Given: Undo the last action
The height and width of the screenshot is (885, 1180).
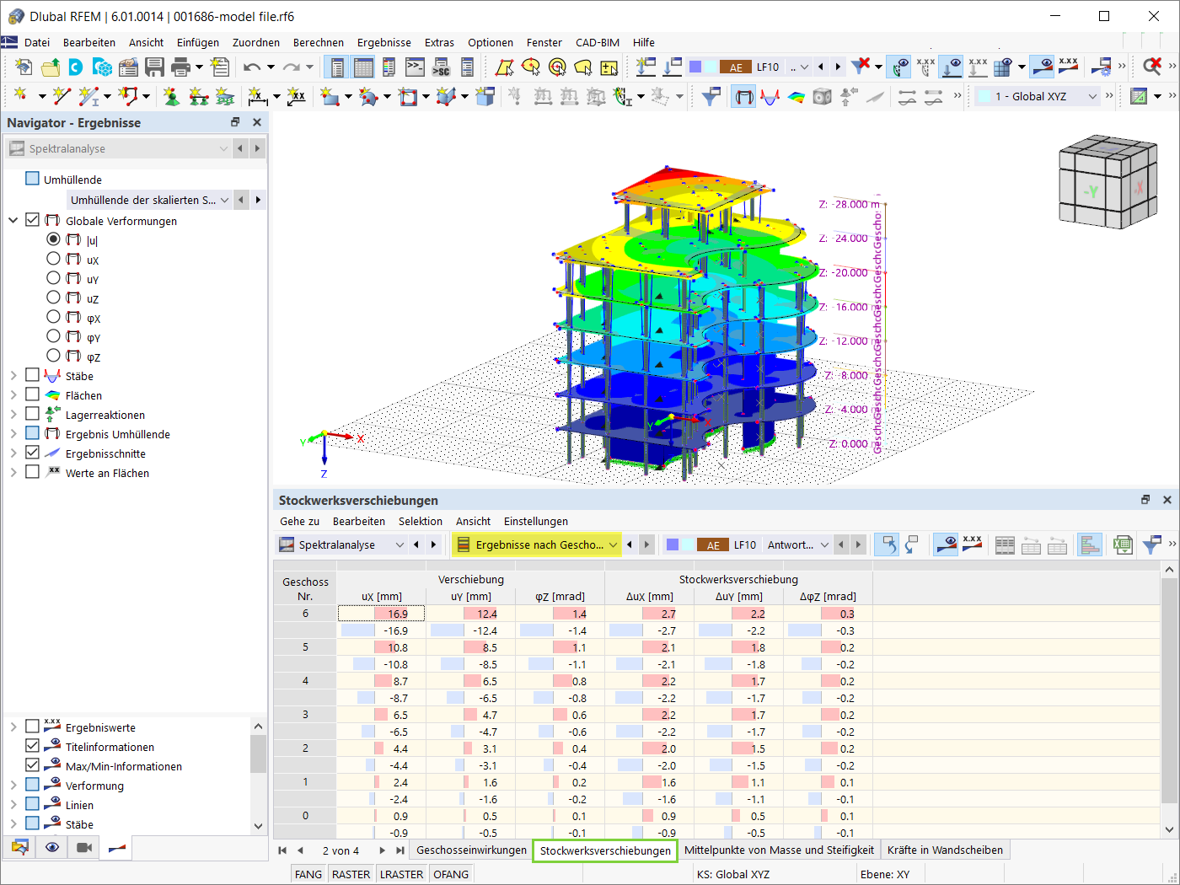Looking at the screenshot, I should click(x=252, y=67).
